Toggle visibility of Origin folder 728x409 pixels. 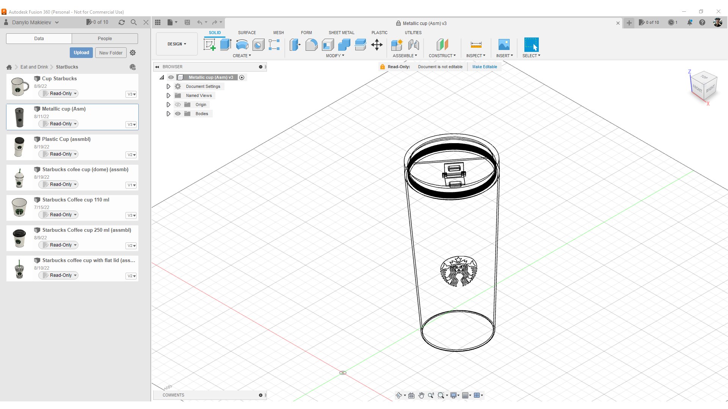[177, 105]
